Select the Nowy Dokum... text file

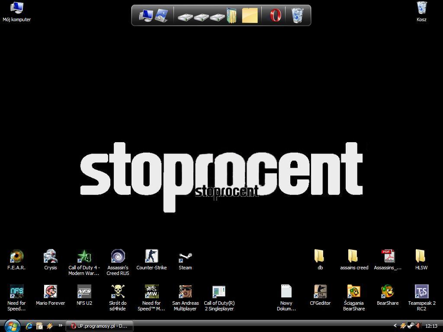click(x=286, y=298)
